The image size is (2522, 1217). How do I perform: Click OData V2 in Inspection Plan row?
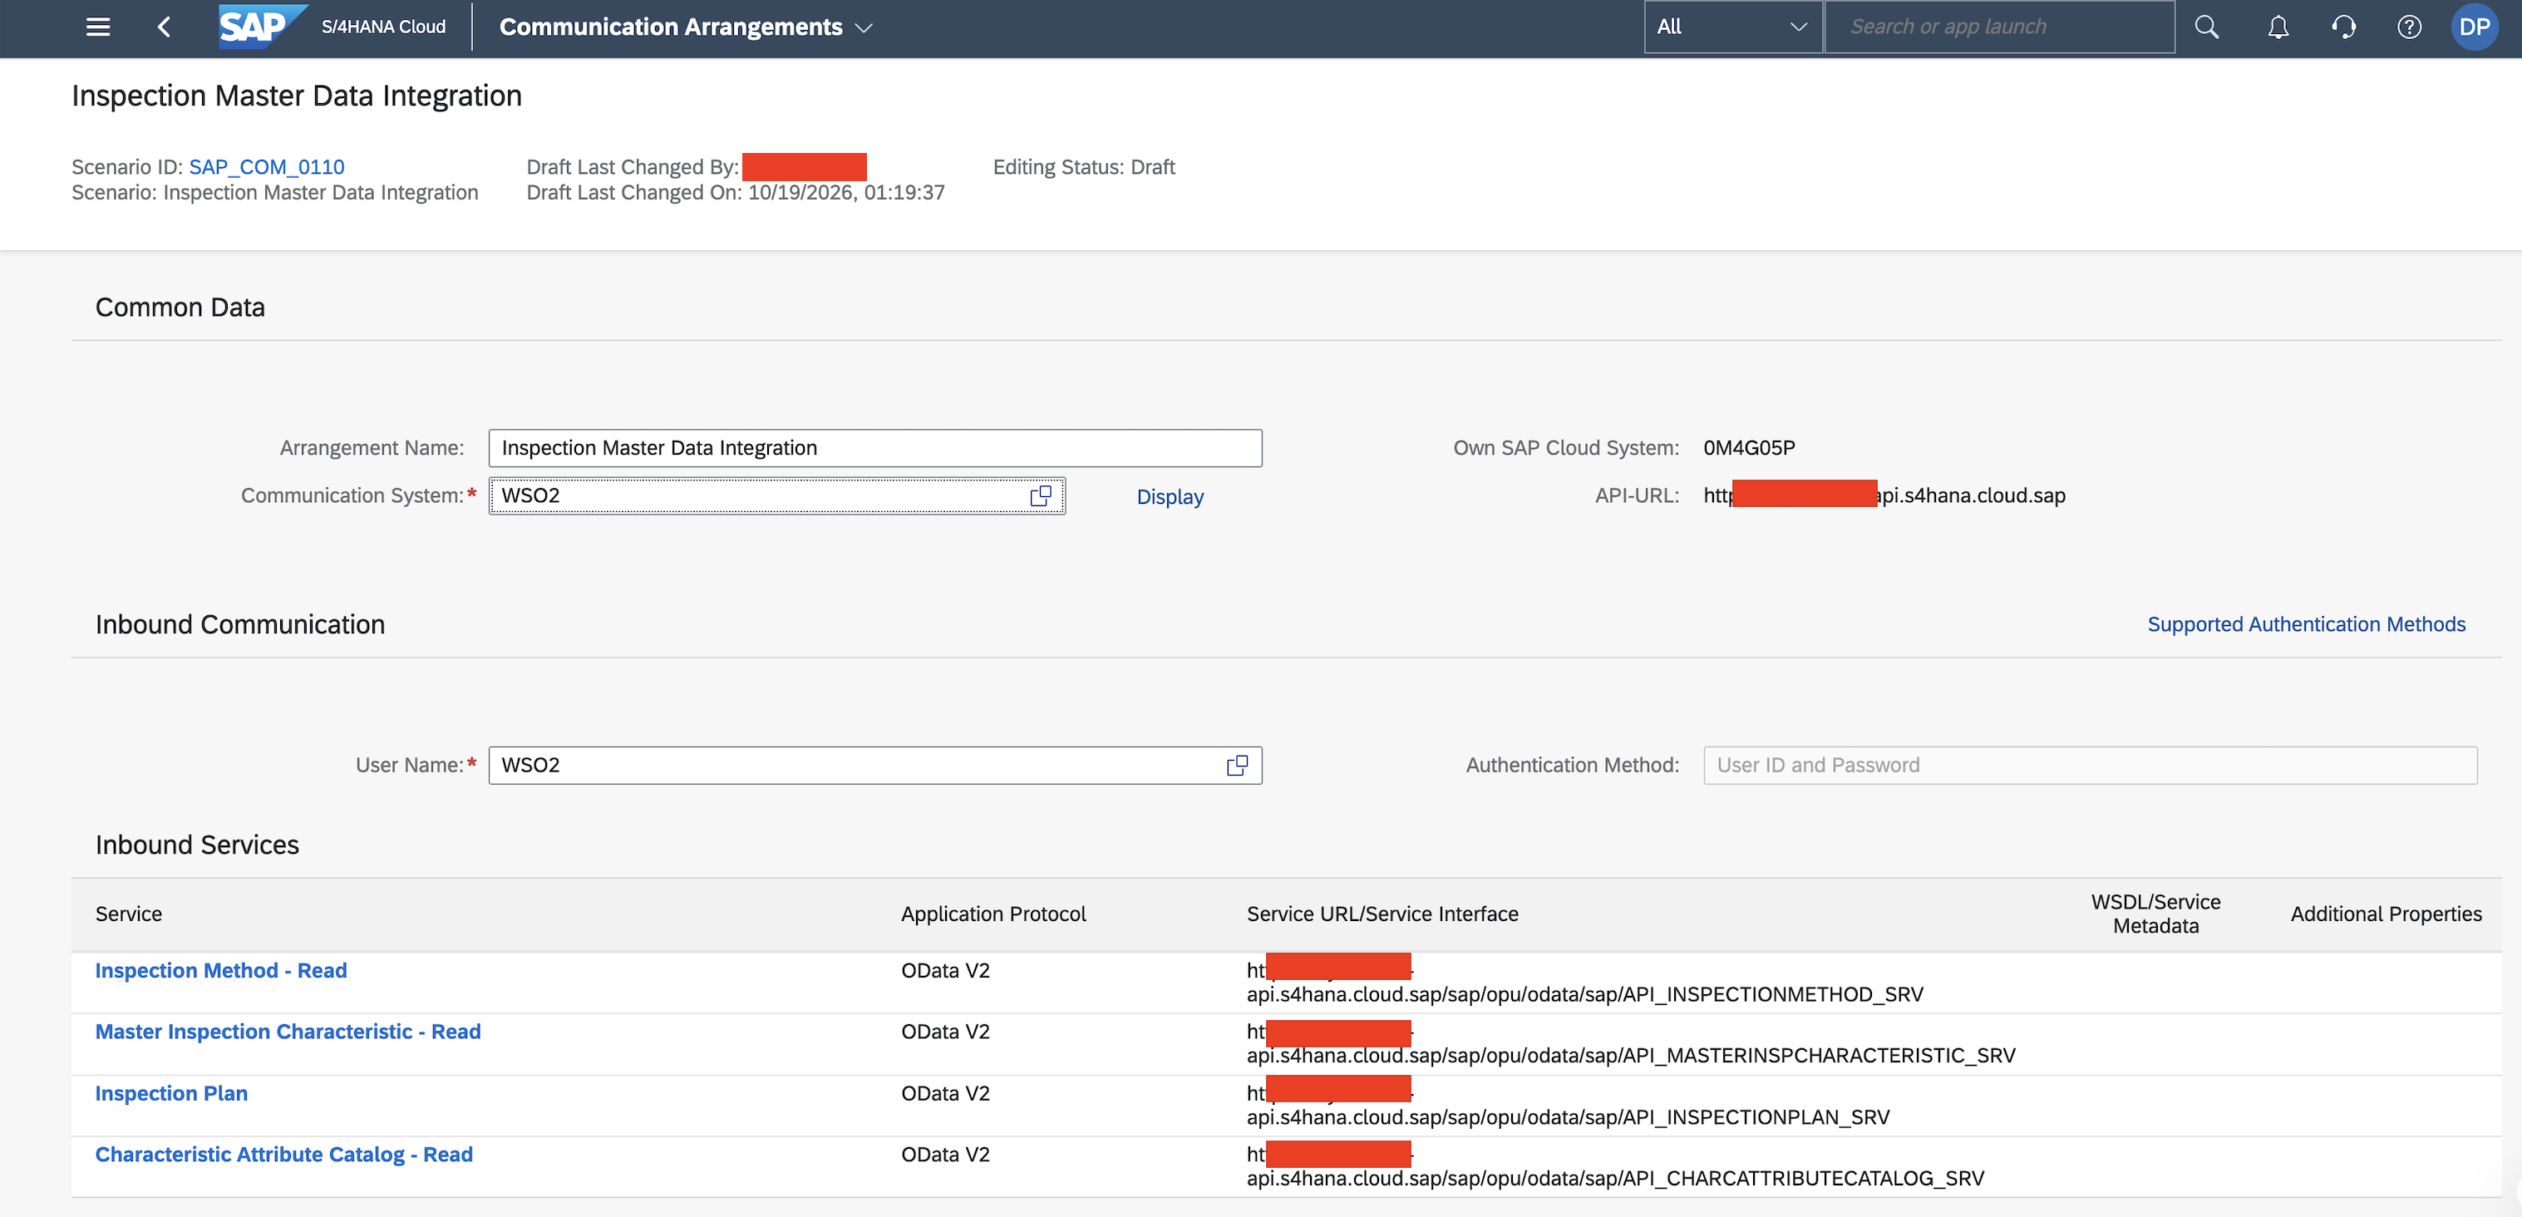tap(946, 1094)
